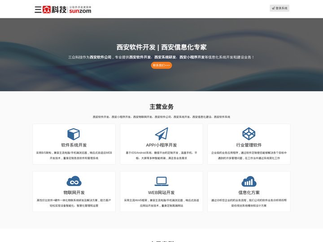Viewport: 323px width, 242px height.
Task: Click the 高性价比软件+硬件 description text
Action: (74, 203)
